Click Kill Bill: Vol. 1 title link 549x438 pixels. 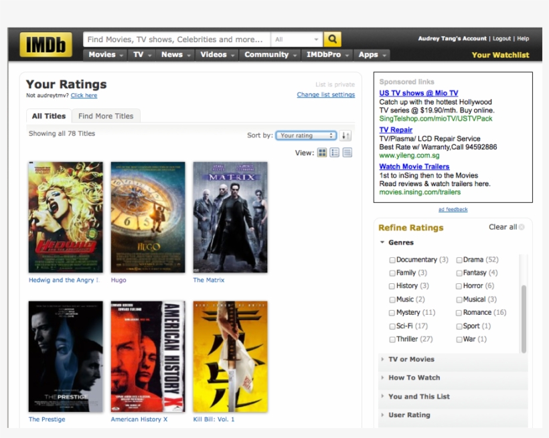pyautogui.click(x=214, y=419)
